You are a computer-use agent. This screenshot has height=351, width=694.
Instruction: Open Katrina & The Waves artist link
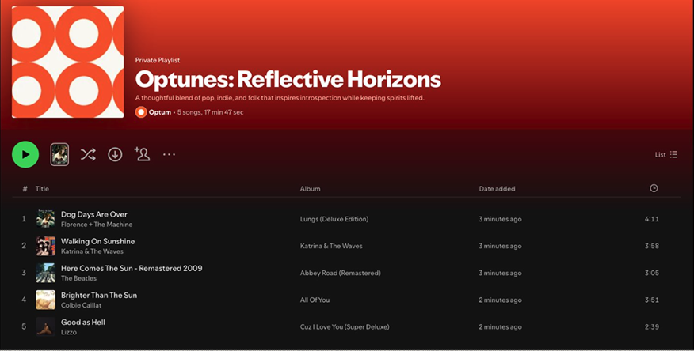click(x=92, y=251)
